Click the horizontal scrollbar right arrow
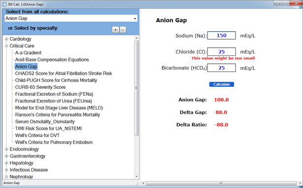 pyautogui.click(x=300, y=183)
